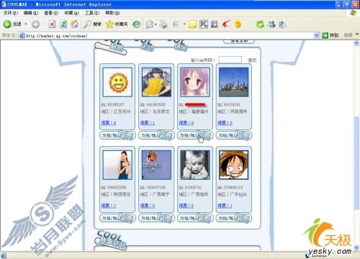Viewport: 360px width, 259px height.
Task: Go to Home page icon
Action: [75, 24]
